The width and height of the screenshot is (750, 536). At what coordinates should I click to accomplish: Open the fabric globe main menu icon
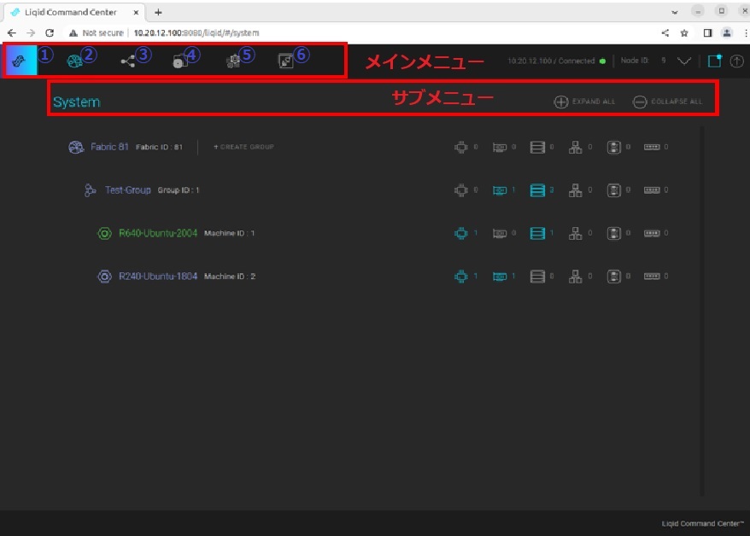tap(74, 61)
